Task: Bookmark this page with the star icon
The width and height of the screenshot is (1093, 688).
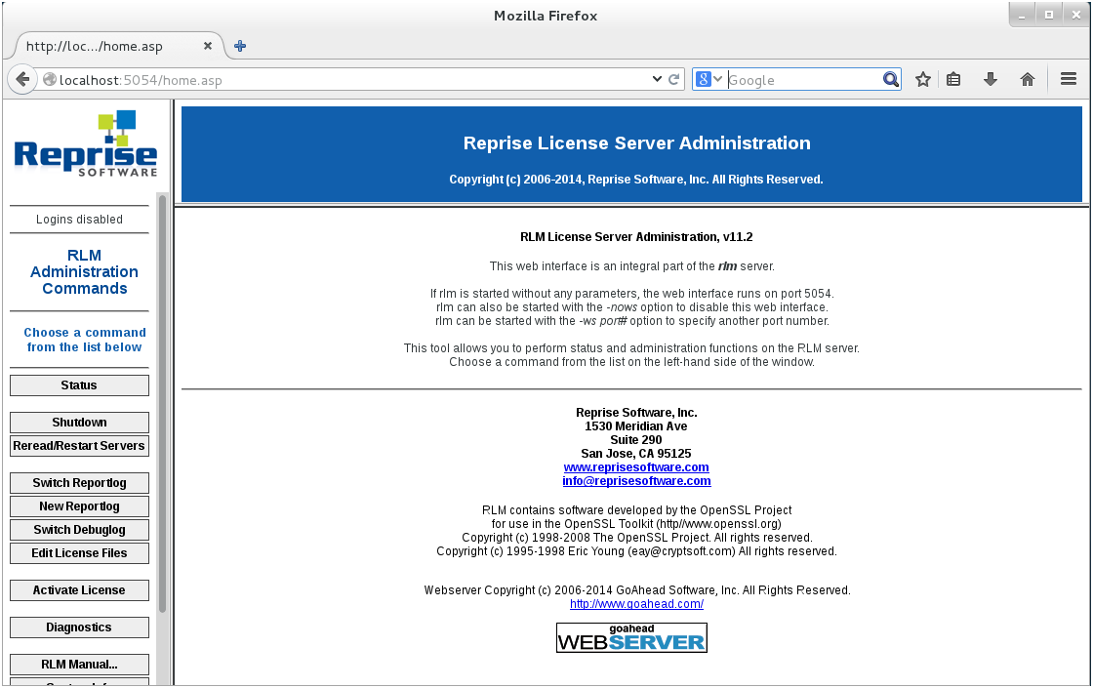Action: click(923, 79)
